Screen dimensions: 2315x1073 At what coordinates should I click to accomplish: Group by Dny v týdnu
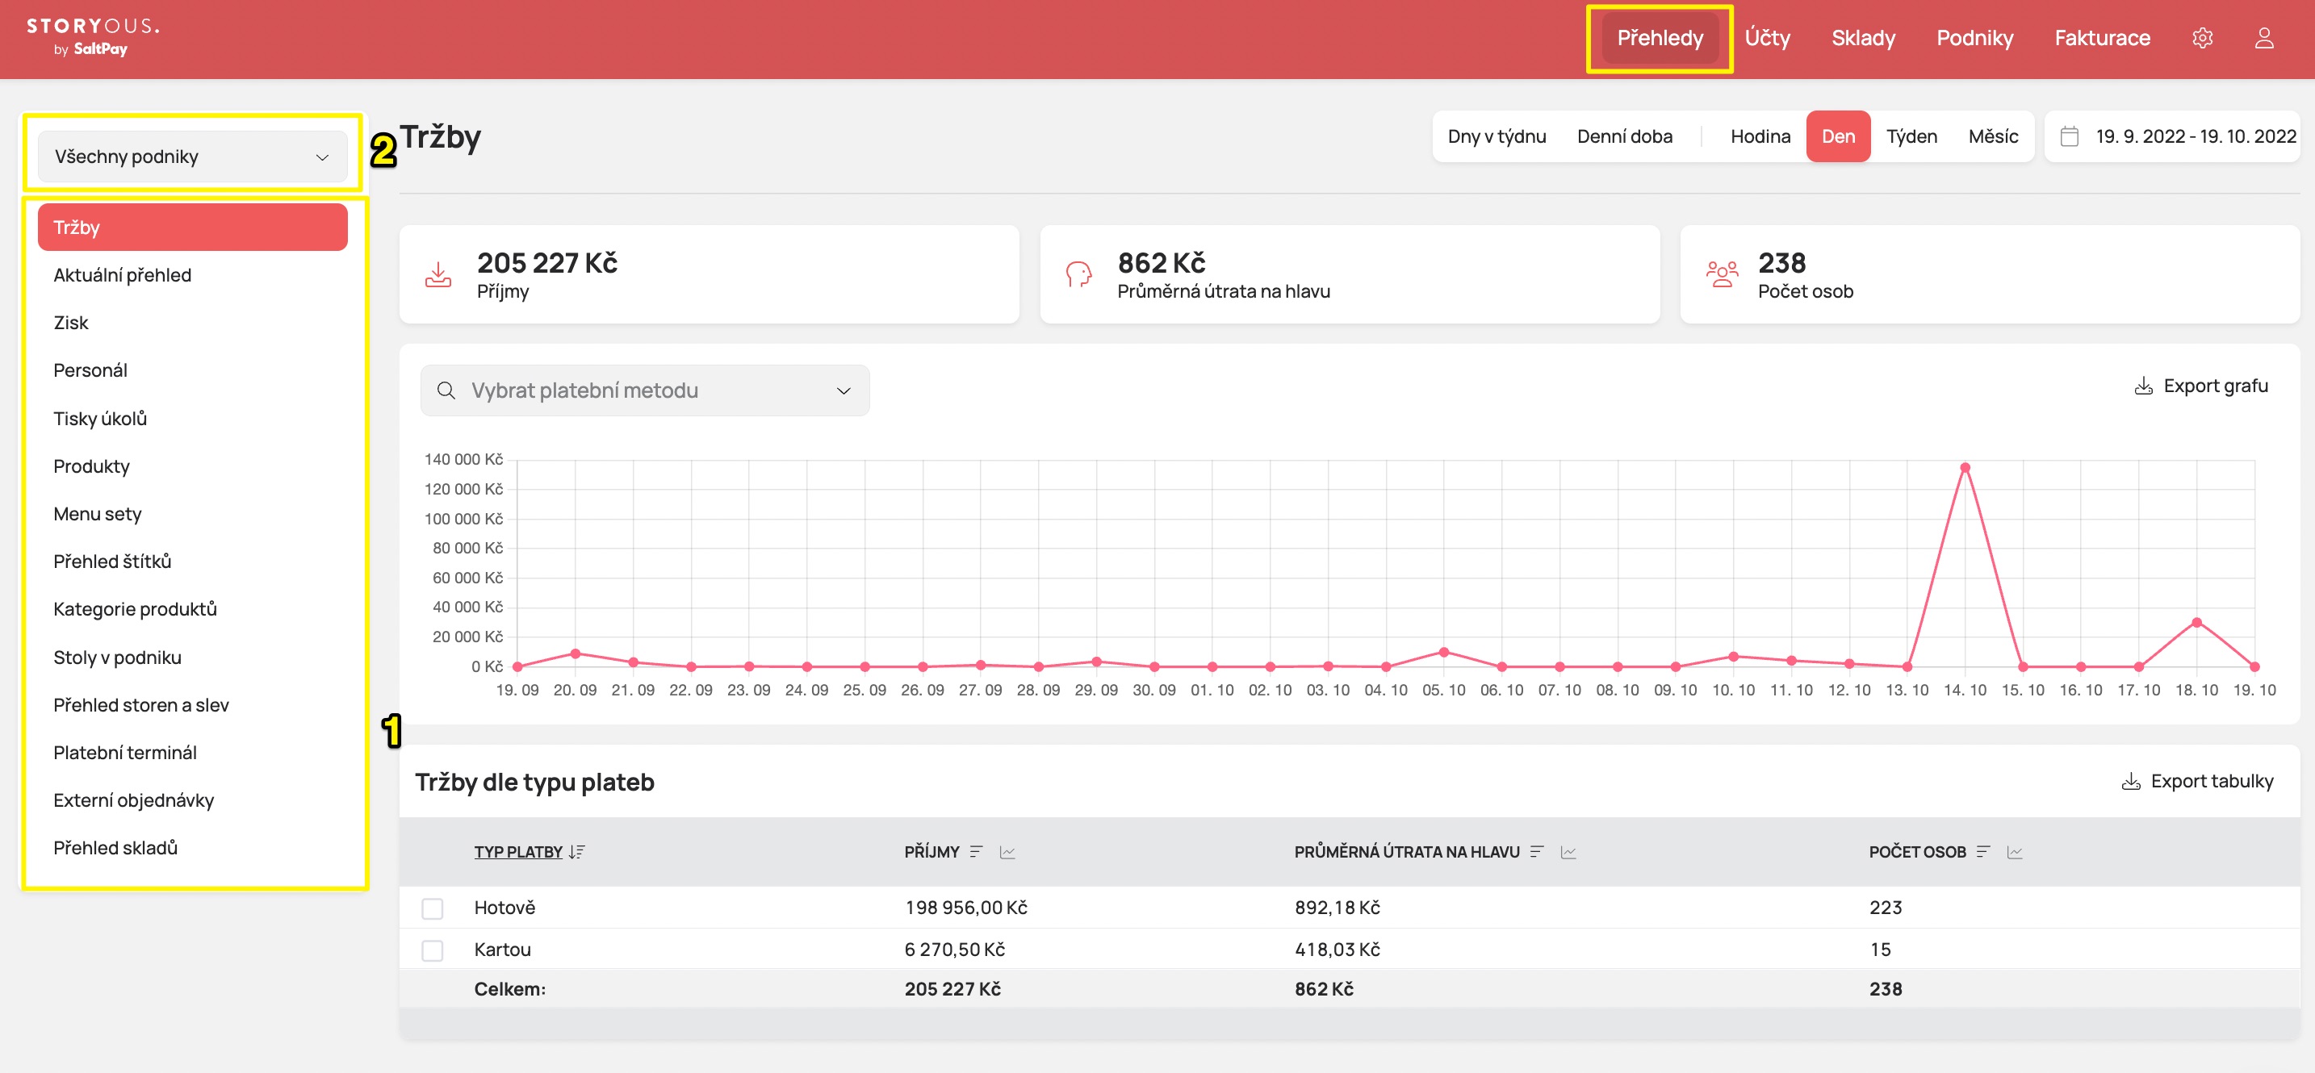coord(1497,136)
